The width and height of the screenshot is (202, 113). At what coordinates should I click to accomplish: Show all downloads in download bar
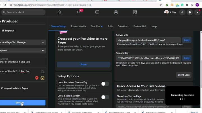[x=194, y=112]
